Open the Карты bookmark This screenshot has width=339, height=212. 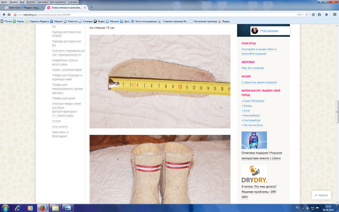[x=18, y=21]
